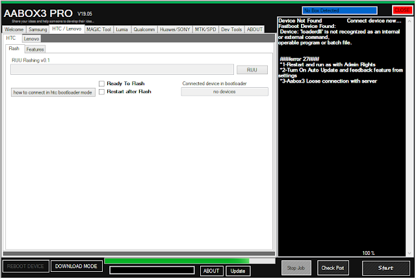416x279 pixels.
Task: Select the Flash sub-tab
Action: coord(14,49)
